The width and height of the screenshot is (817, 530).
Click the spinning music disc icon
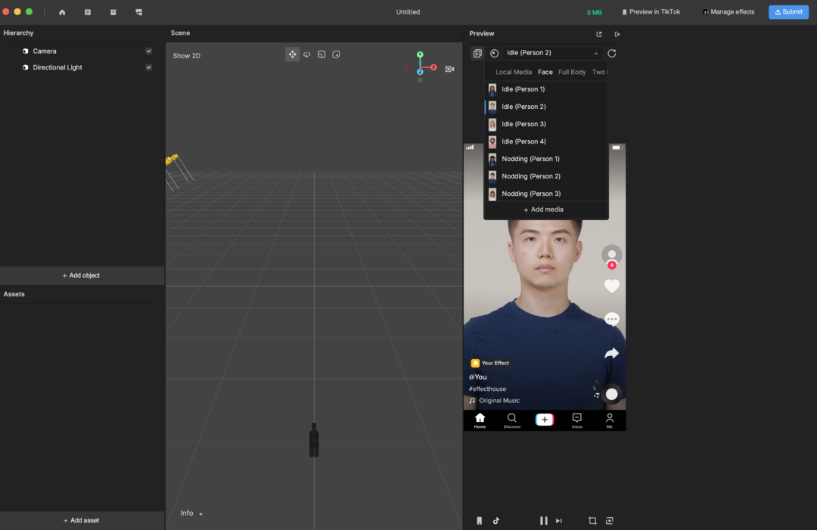point(612,394)
